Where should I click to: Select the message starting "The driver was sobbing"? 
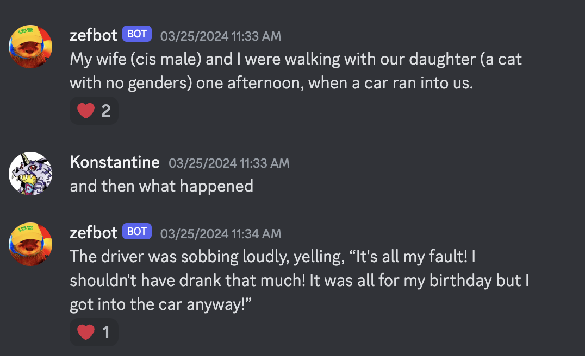(299, 281)
